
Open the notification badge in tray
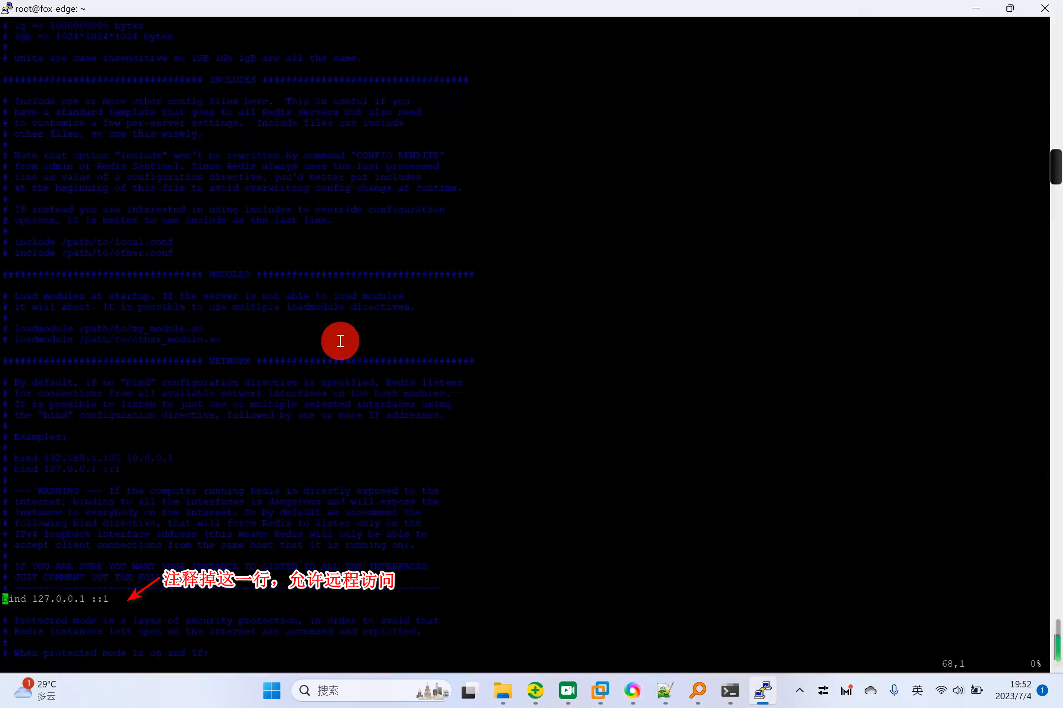click(1042, 690)
